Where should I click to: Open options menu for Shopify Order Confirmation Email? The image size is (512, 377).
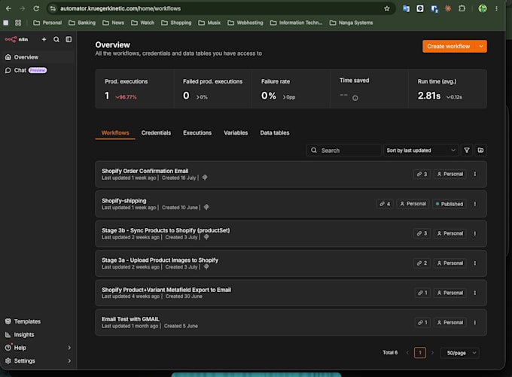click(475, 174)
